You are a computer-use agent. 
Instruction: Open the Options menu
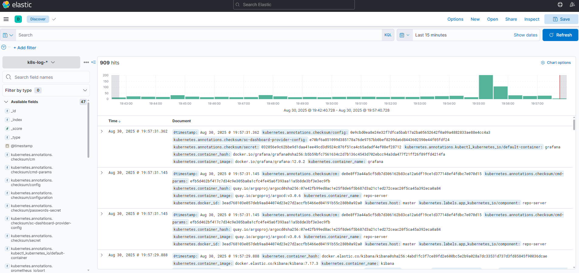click(455, 19)
